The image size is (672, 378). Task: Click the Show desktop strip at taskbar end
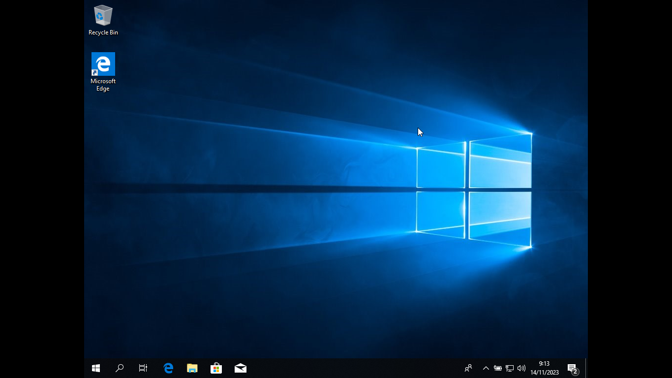586,368
